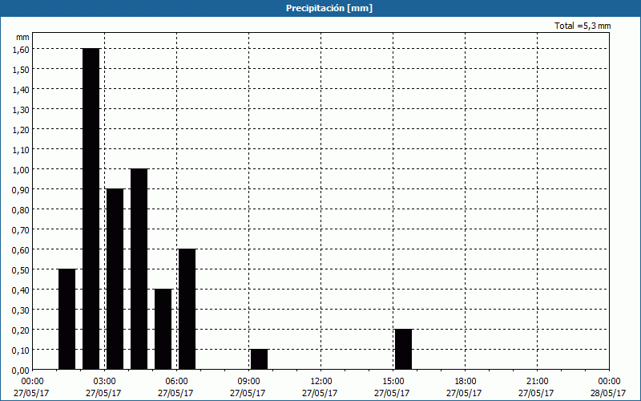
Task: Click the mm unit label above the axis
Action: (x=22, y=37)
